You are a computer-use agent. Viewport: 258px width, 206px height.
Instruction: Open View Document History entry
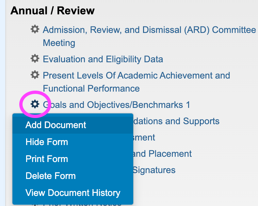[73, 193]
